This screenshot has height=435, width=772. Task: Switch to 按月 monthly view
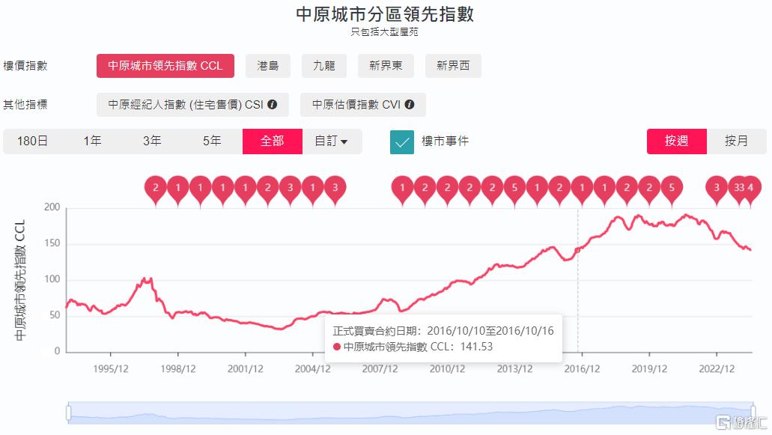737,142
